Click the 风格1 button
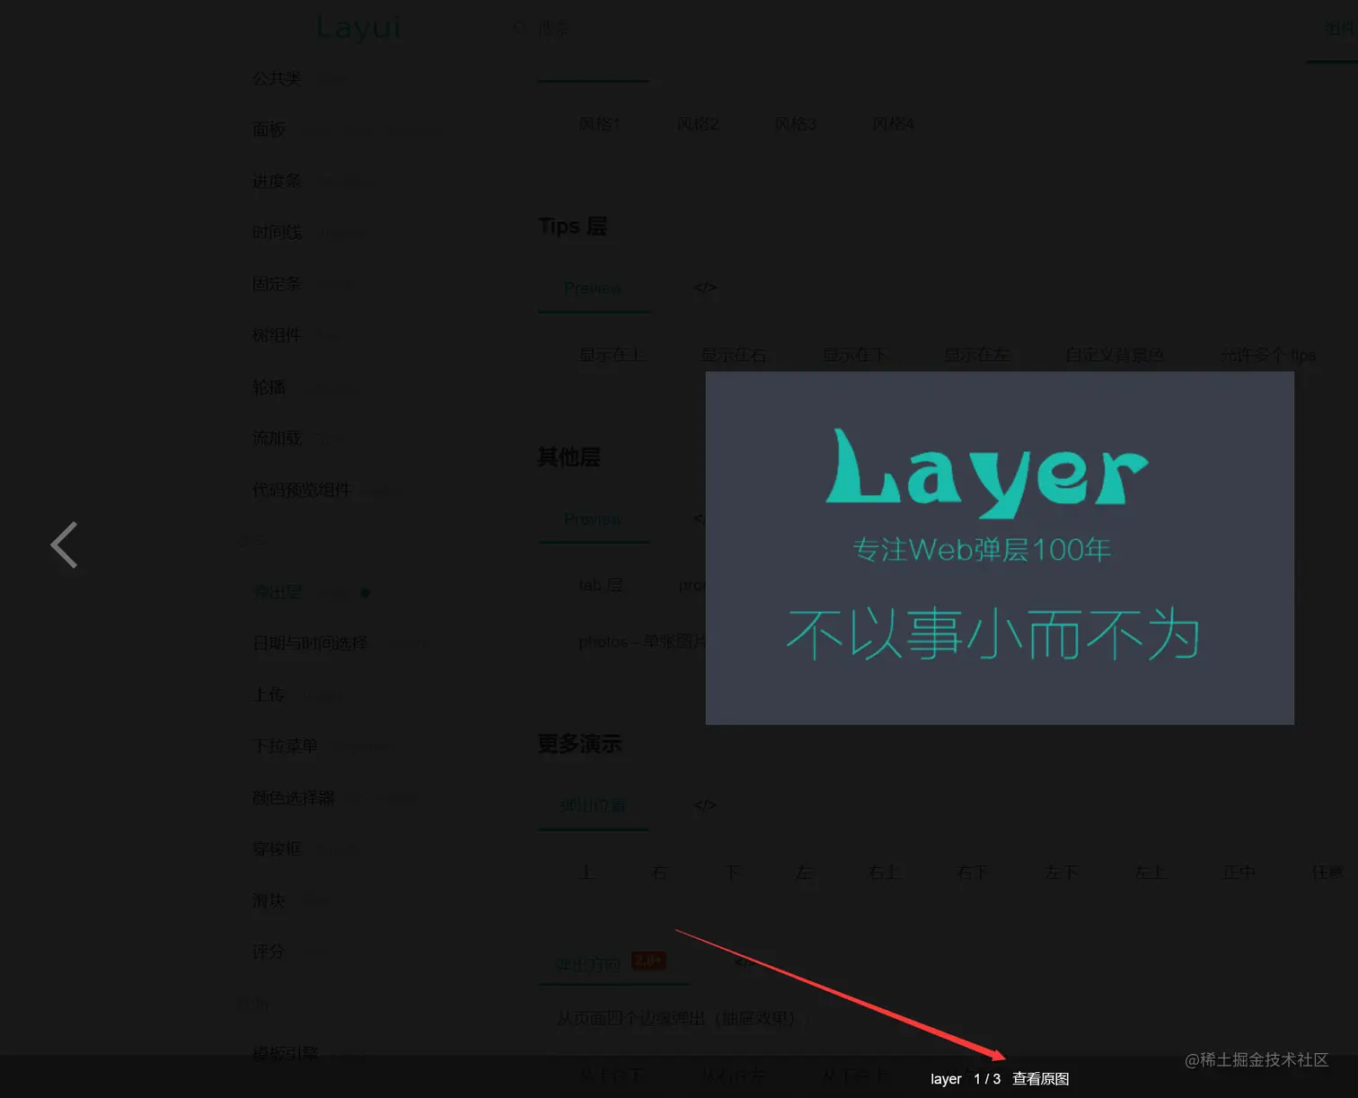 (599, 124)
